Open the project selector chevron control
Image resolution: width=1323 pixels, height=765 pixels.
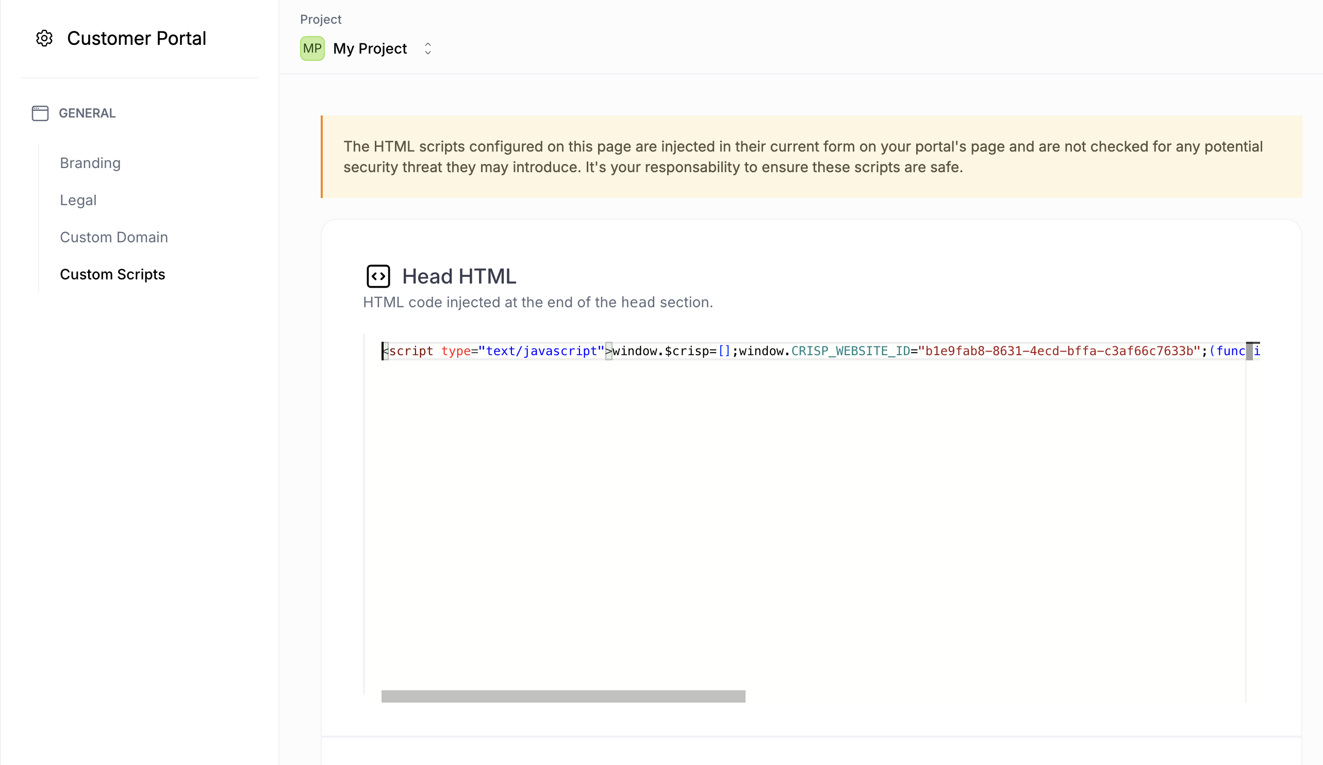point(428,48)
